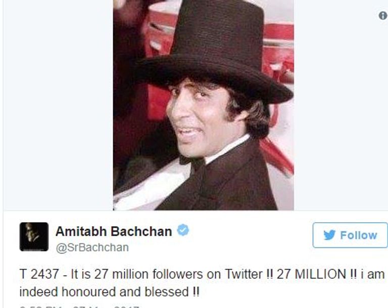This screenshot has width=388, height=308.
Task: Open the Amitabh Bachchan display name link
Action: [114, 232]
